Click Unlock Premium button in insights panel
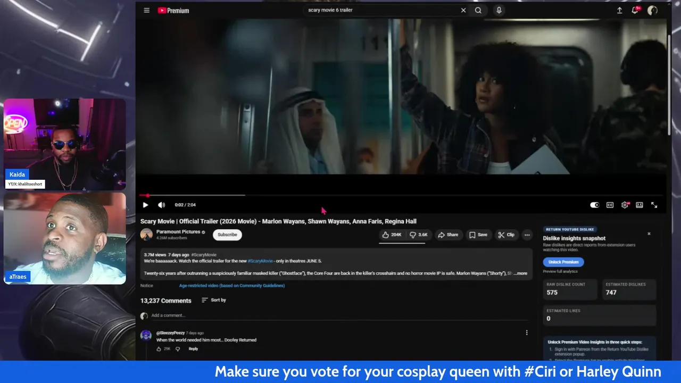Image resolution: width=681 pixels, height=383 pixels. coord(563,262)
